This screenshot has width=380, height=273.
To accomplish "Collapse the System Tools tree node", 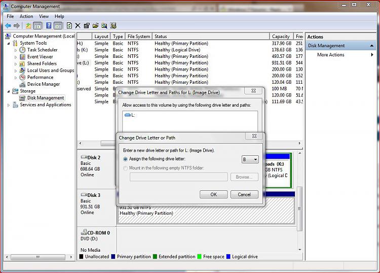I will 9,44.
